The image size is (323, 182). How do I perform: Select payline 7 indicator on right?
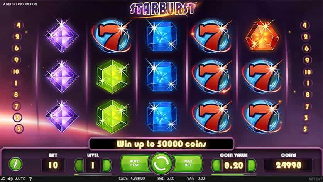pos(307,107)
